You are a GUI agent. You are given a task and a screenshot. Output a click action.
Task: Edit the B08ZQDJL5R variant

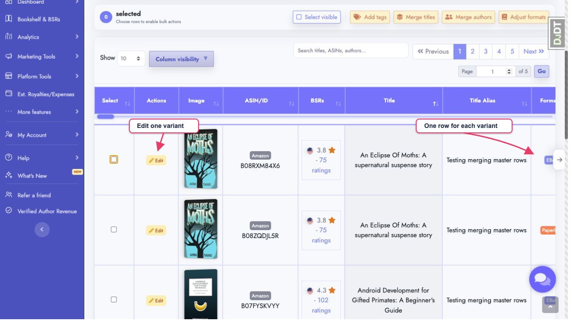point(156,230)
